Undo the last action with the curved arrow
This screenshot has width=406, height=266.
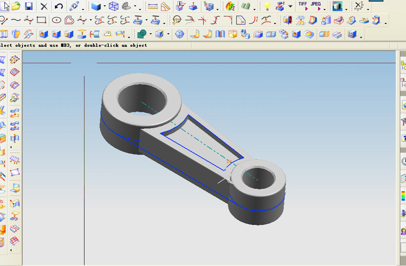click(59, 6)
